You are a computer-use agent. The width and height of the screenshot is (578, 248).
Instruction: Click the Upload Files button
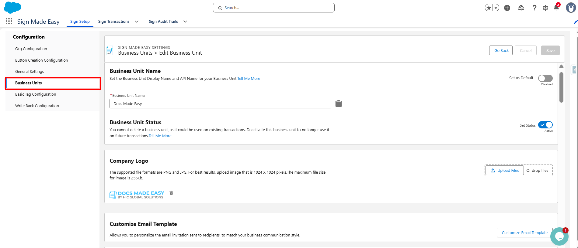[505, 171]
